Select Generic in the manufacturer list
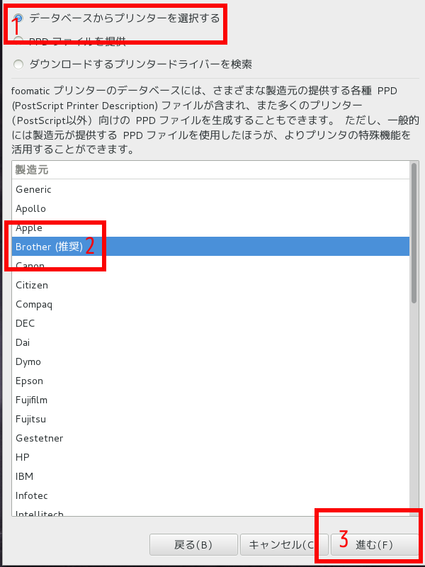The image size is (425, 567). (33, 189)
